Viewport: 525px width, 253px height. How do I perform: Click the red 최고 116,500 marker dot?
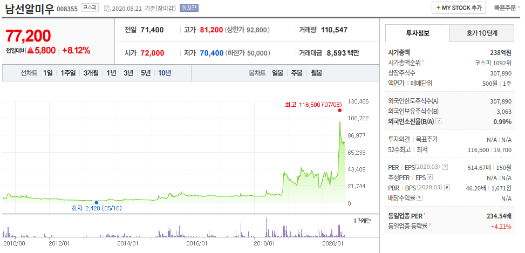pyautogui.click(x=339, y=111)
